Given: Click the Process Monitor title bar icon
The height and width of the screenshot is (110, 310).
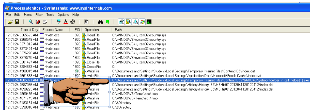Looking at the screenshot, I should tap(7, 8).
